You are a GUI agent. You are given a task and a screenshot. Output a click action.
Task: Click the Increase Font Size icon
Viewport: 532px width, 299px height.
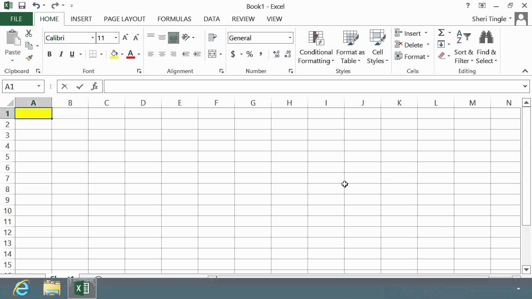point(126,38)
